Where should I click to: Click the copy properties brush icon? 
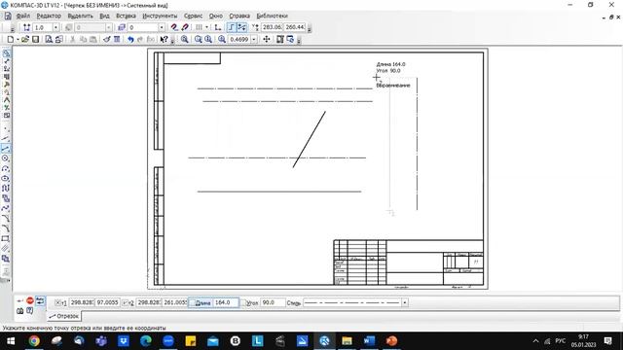pyautogui.click(x=106, y=39)
